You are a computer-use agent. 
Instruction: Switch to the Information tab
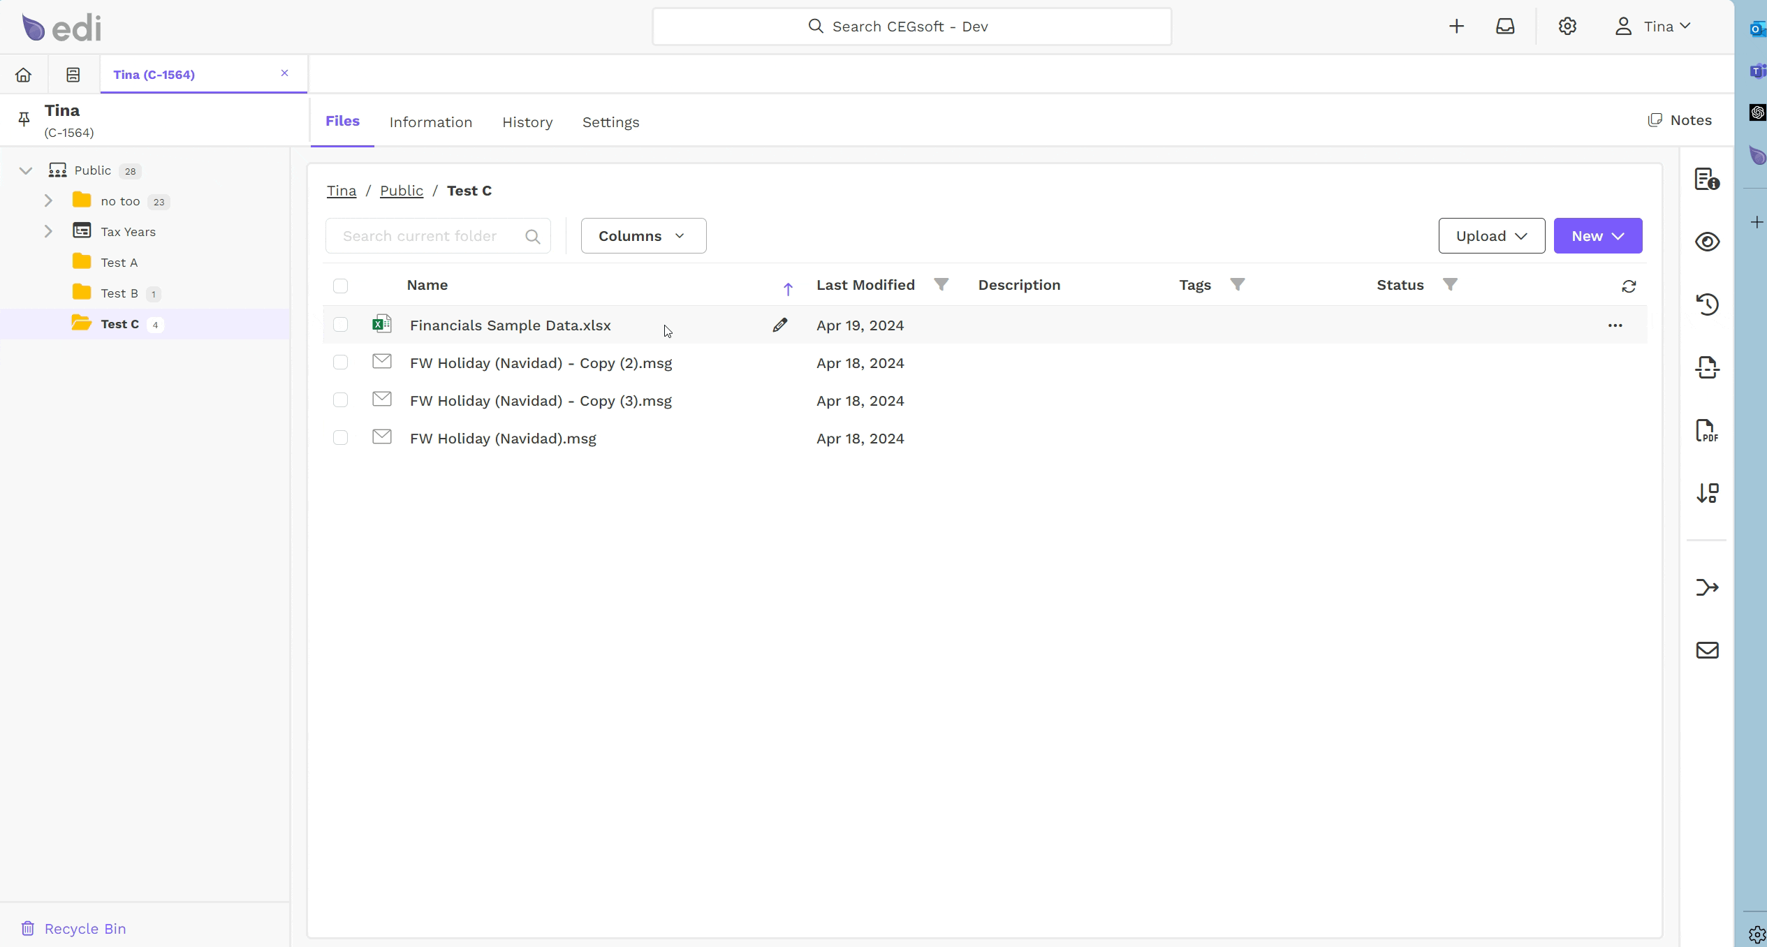click(x=431, y=122)
